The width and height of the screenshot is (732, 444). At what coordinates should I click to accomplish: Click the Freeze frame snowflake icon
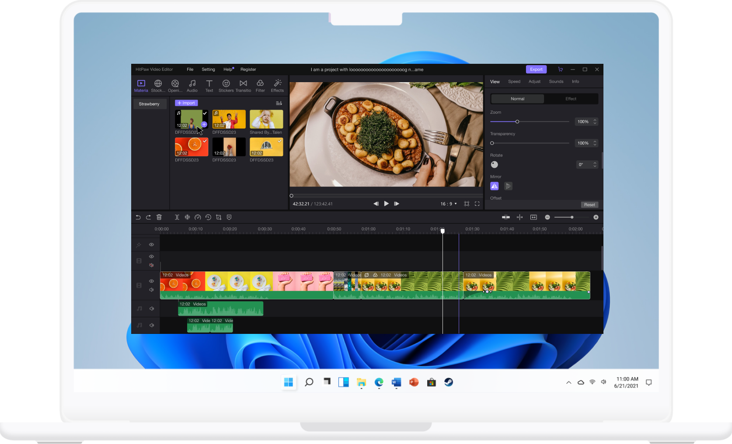pyautogui.click(x=187, y=217)
